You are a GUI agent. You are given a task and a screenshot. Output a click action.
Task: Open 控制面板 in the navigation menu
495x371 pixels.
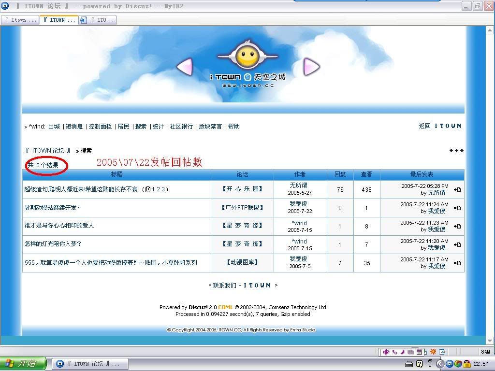(x=100, y=127)
